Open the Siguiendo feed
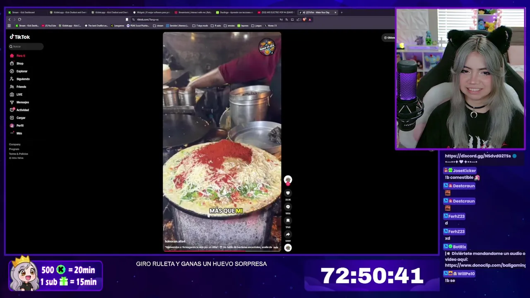Screen dimensions: 530x298 [20, 79]
